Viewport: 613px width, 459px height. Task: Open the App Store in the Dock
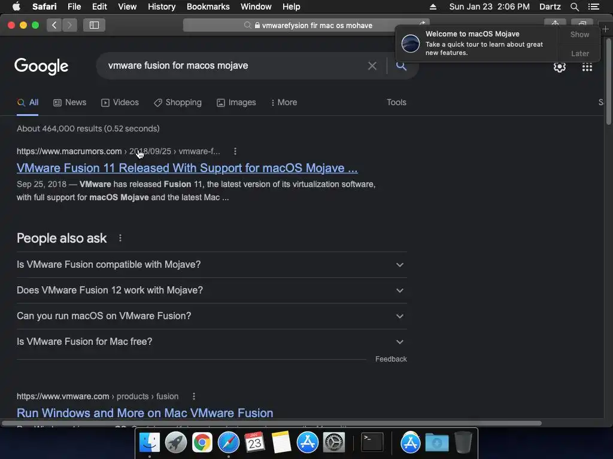pyautogui.click(x=307, y=443)
